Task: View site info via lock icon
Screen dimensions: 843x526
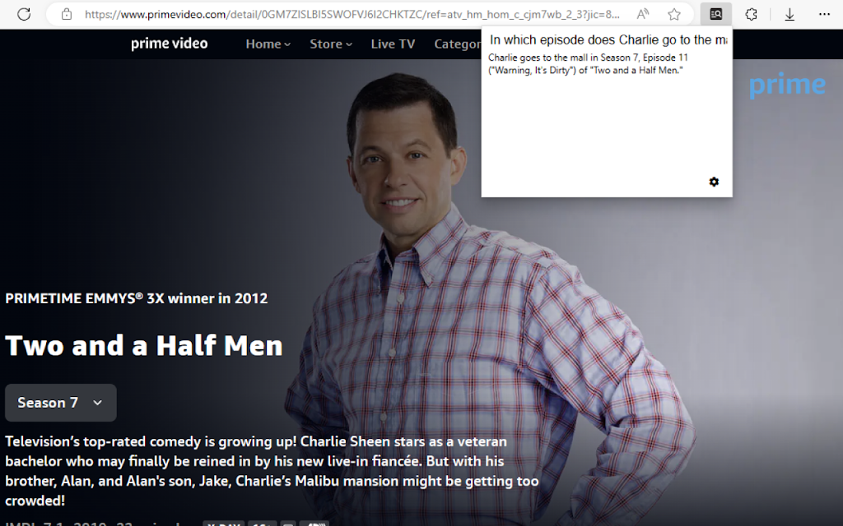Action: coord(66,14)
